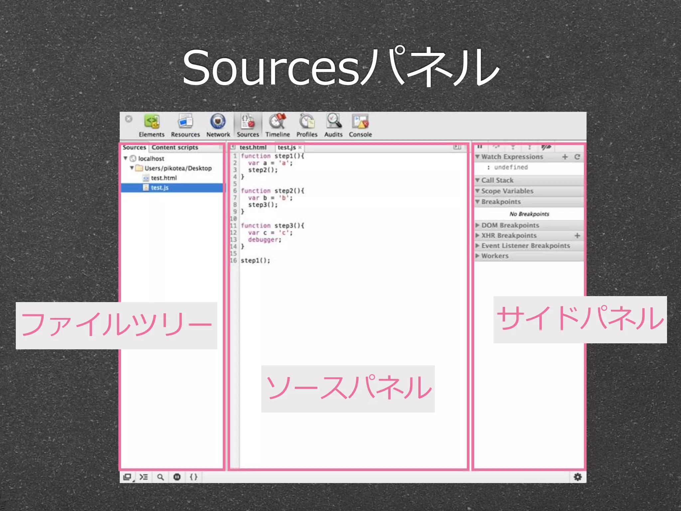Image resolution: width=681 pixels, height=511 pixels.
Task: Click the step into debugger button
Action: 513,147
